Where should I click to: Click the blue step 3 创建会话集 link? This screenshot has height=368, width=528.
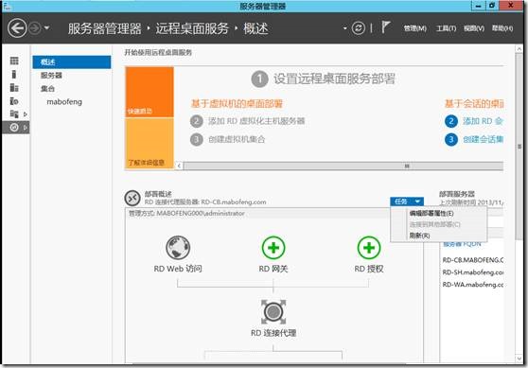pyautogui.click(x=474, y=139)
